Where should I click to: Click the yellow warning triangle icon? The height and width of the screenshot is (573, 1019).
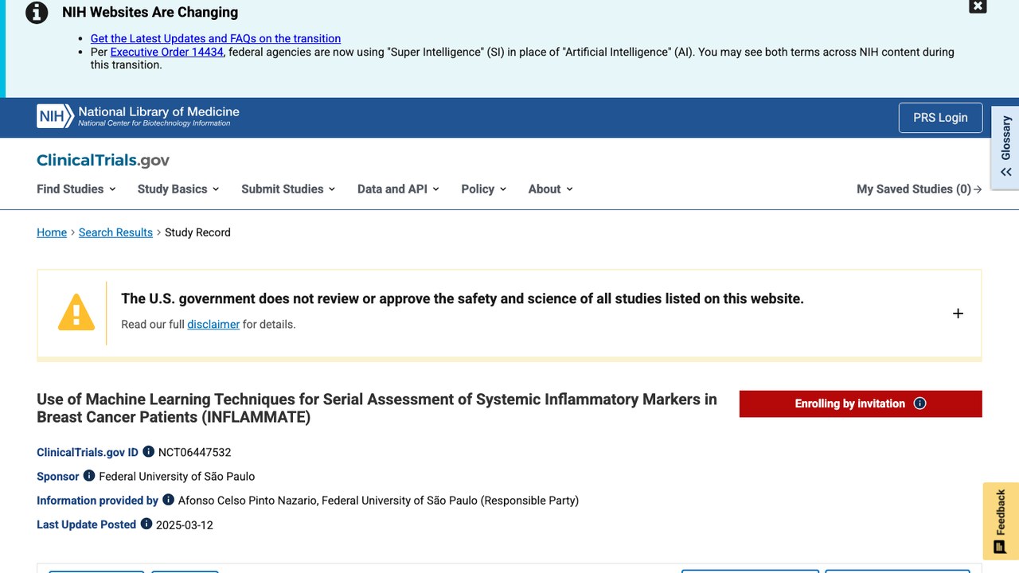click(x=76, y=312)
